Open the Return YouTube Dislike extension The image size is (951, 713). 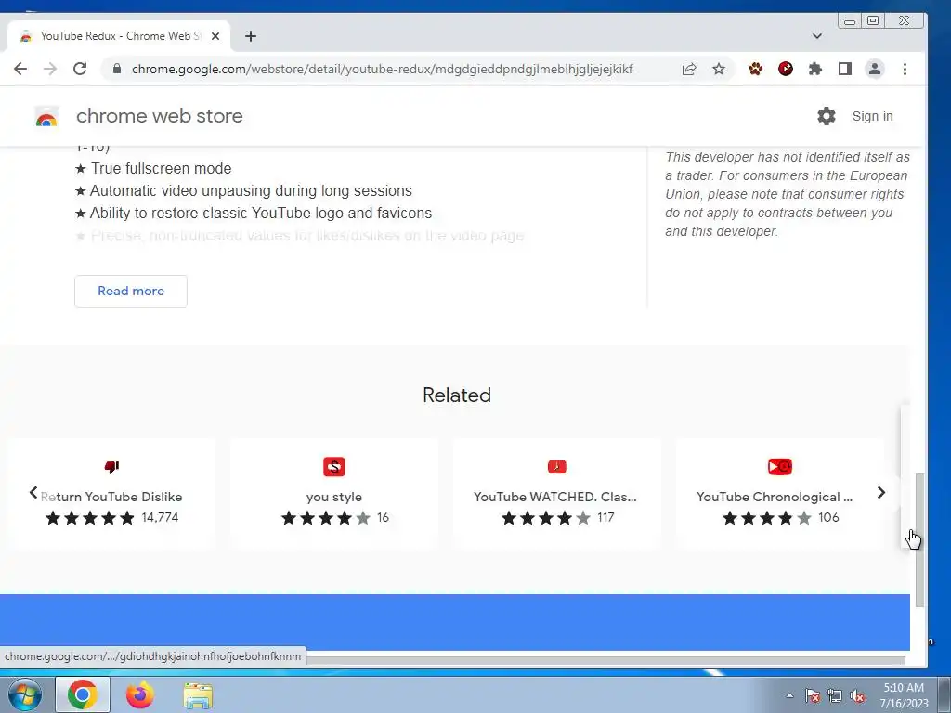point(112,494)
